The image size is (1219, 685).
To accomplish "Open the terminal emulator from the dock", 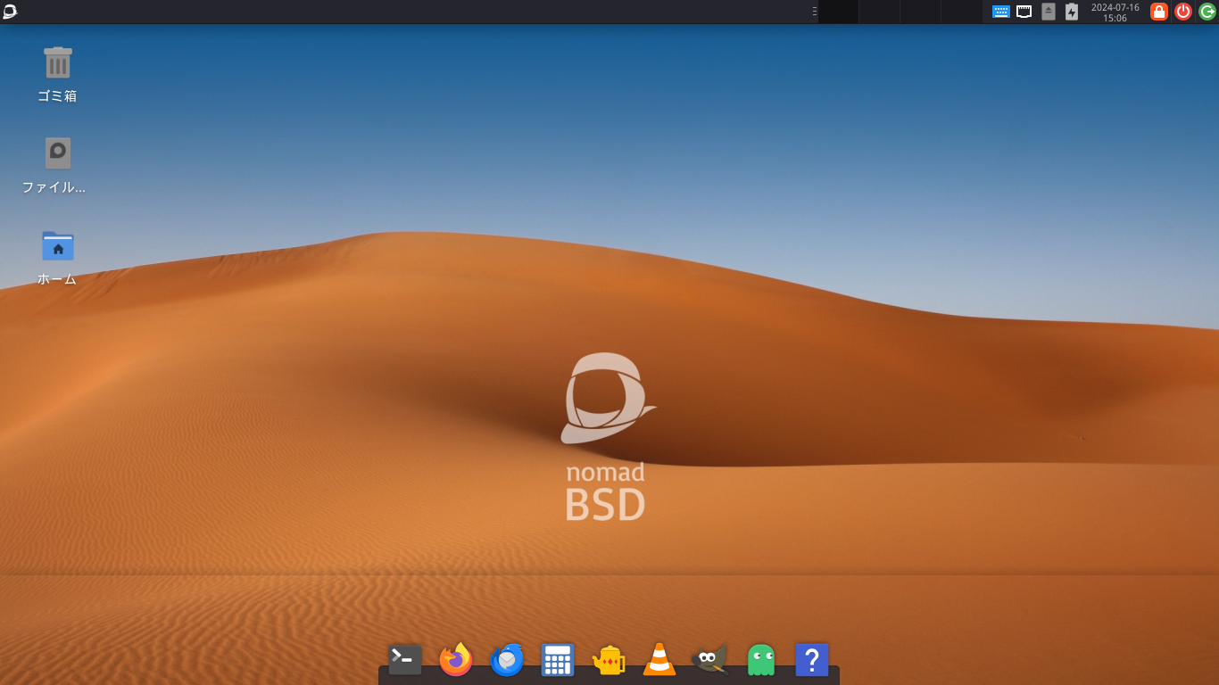I will coord(403,660).
